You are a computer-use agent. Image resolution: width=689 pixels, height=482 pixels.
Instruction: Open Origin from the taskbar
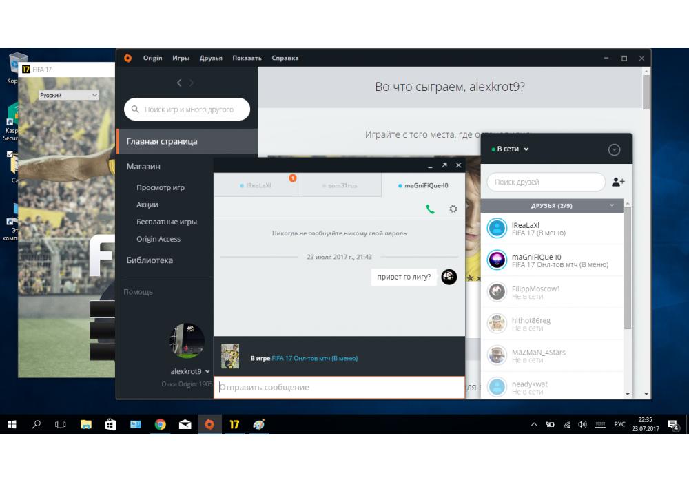tap(209, 424)
